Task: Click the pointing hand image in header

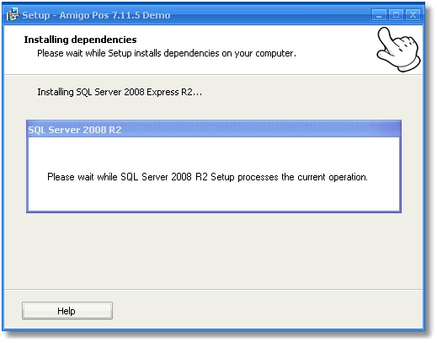Action: tap(398, 50)
